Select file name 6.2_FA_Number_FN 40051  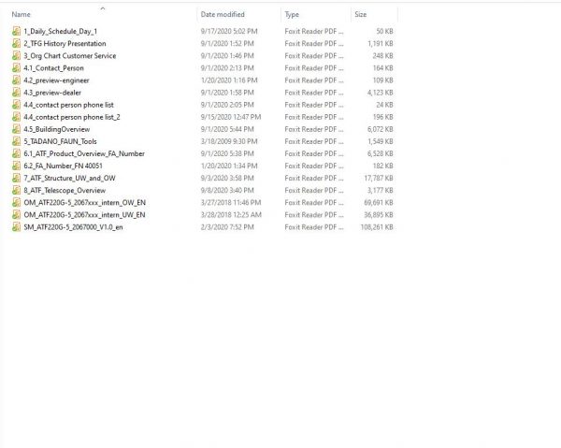click(63, 166)
